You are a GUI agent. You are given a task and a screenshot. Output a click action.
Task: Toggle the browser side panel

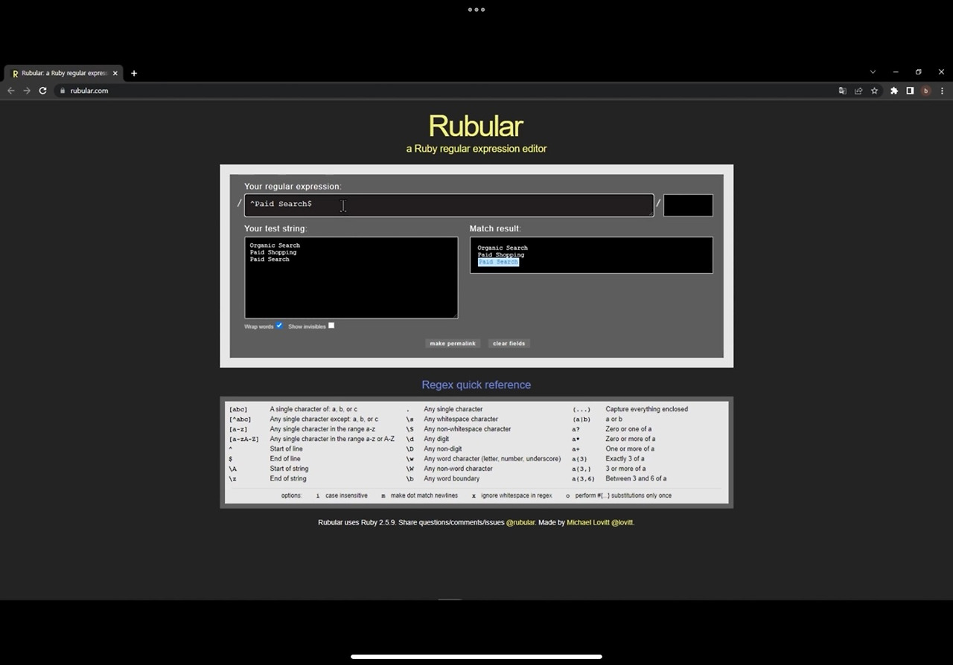[910, 91]
